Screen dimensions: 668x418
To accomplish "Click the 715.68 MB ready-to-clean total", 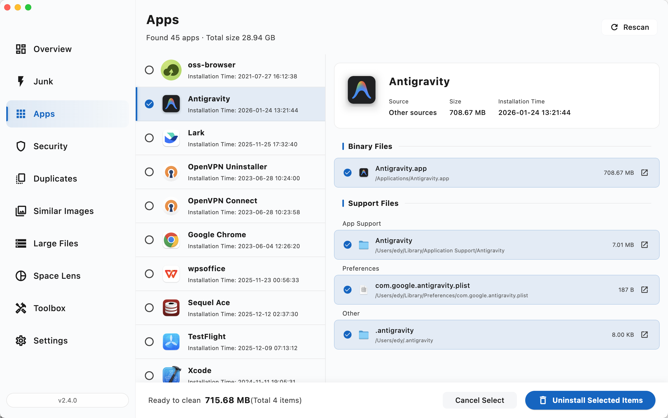I will pyautogui.click(x=228, y=400).
